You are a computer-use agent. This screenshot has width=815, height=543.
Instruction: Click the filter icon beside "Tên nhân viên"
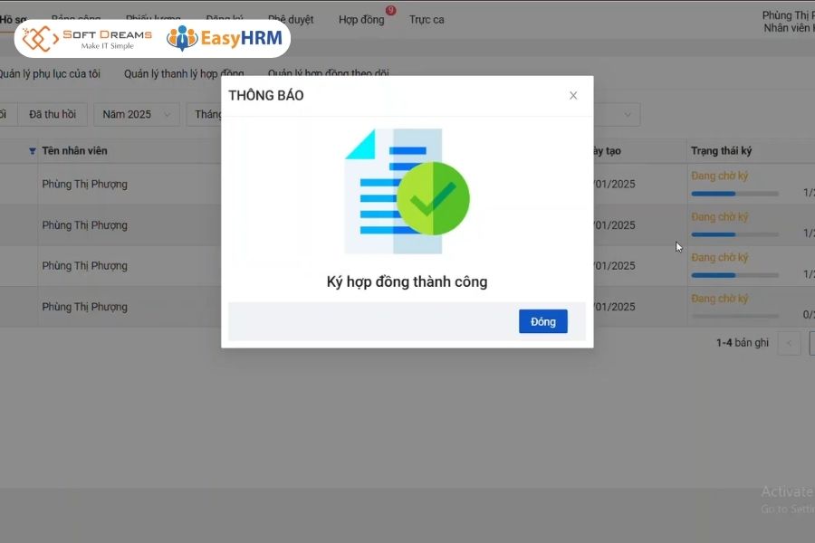pos(33,150)
